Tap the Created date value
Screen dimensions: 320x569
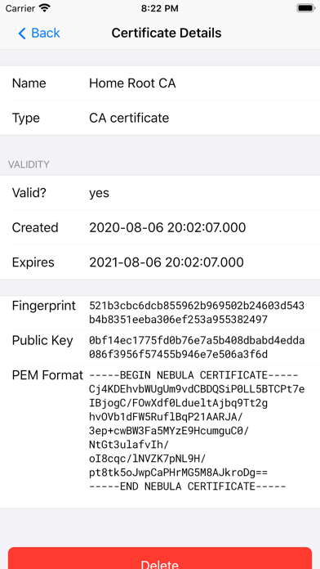[167, 227]
